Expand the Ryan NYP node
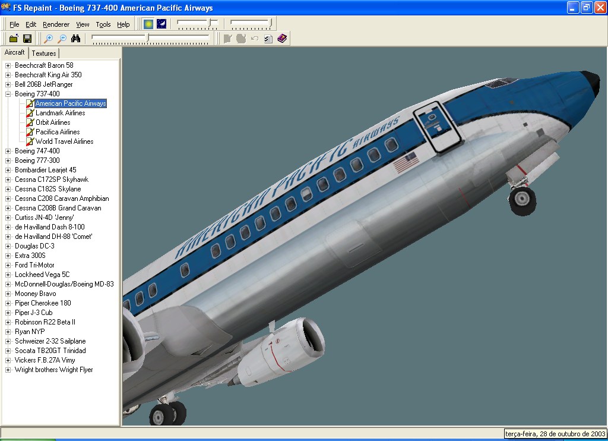 click(8, 332)
